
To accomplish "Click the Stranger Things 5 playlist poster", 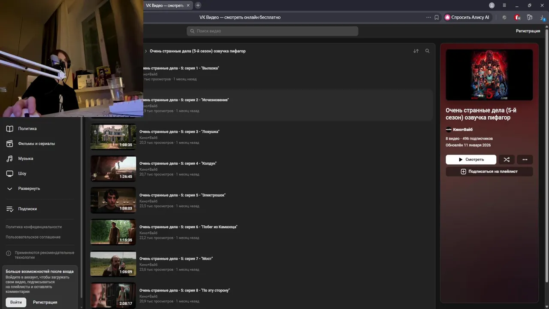I will [x=489, y=75].
